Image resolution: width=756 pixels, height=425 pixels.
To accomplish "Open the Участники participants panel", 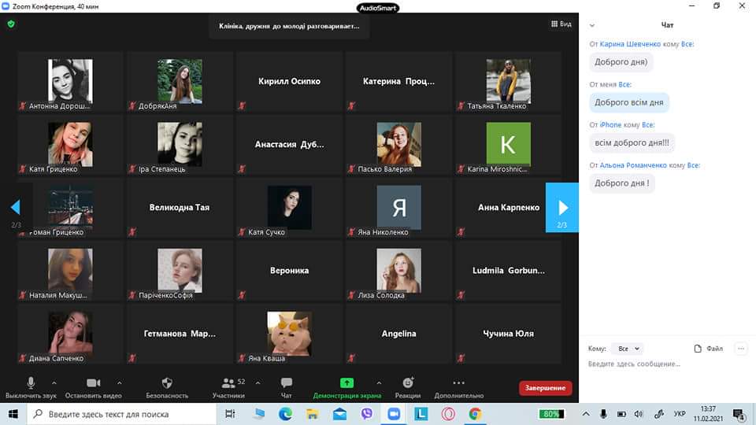I will click(229, 388).
